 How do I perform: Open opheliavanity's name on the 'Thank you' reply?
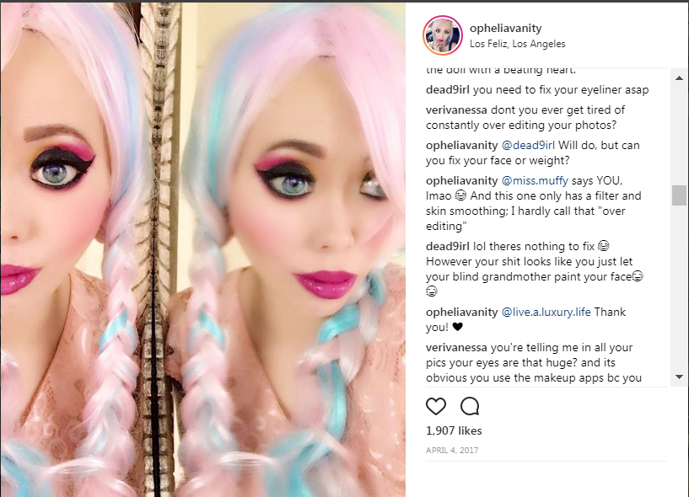point(461,313)
